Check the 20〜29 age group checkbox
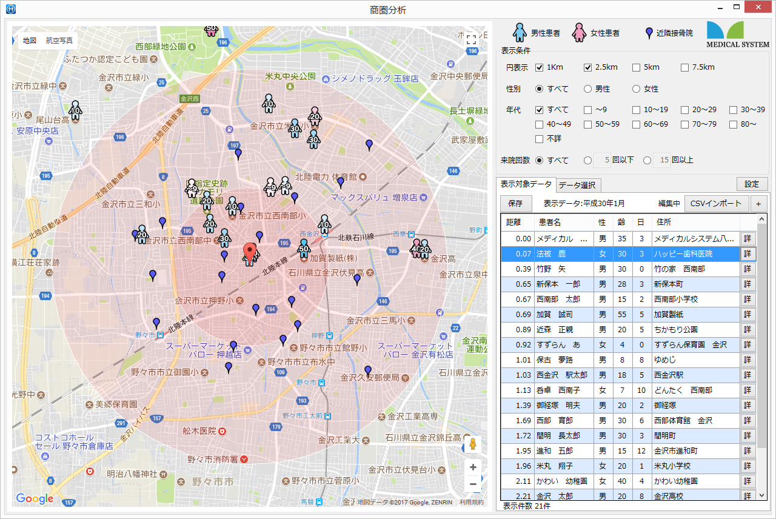Viewport: 776px width, 519px height. click(685, 110)
